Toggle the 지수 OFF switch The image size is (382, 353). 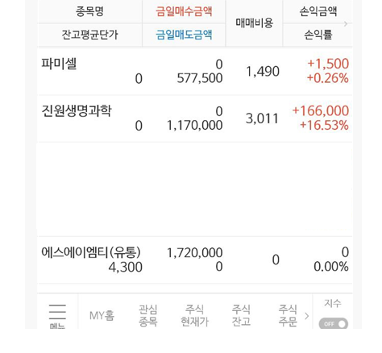(x=334, y=324)
